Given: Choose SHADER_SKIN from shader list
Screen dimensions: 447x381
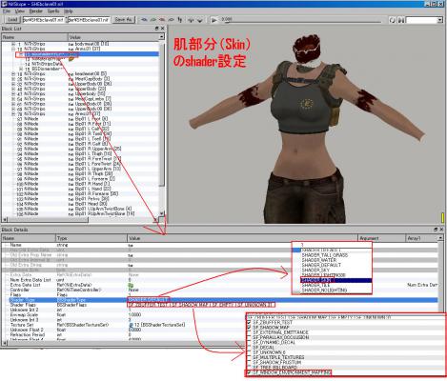Looking at the screenshot, I should (x=335, y=280).
